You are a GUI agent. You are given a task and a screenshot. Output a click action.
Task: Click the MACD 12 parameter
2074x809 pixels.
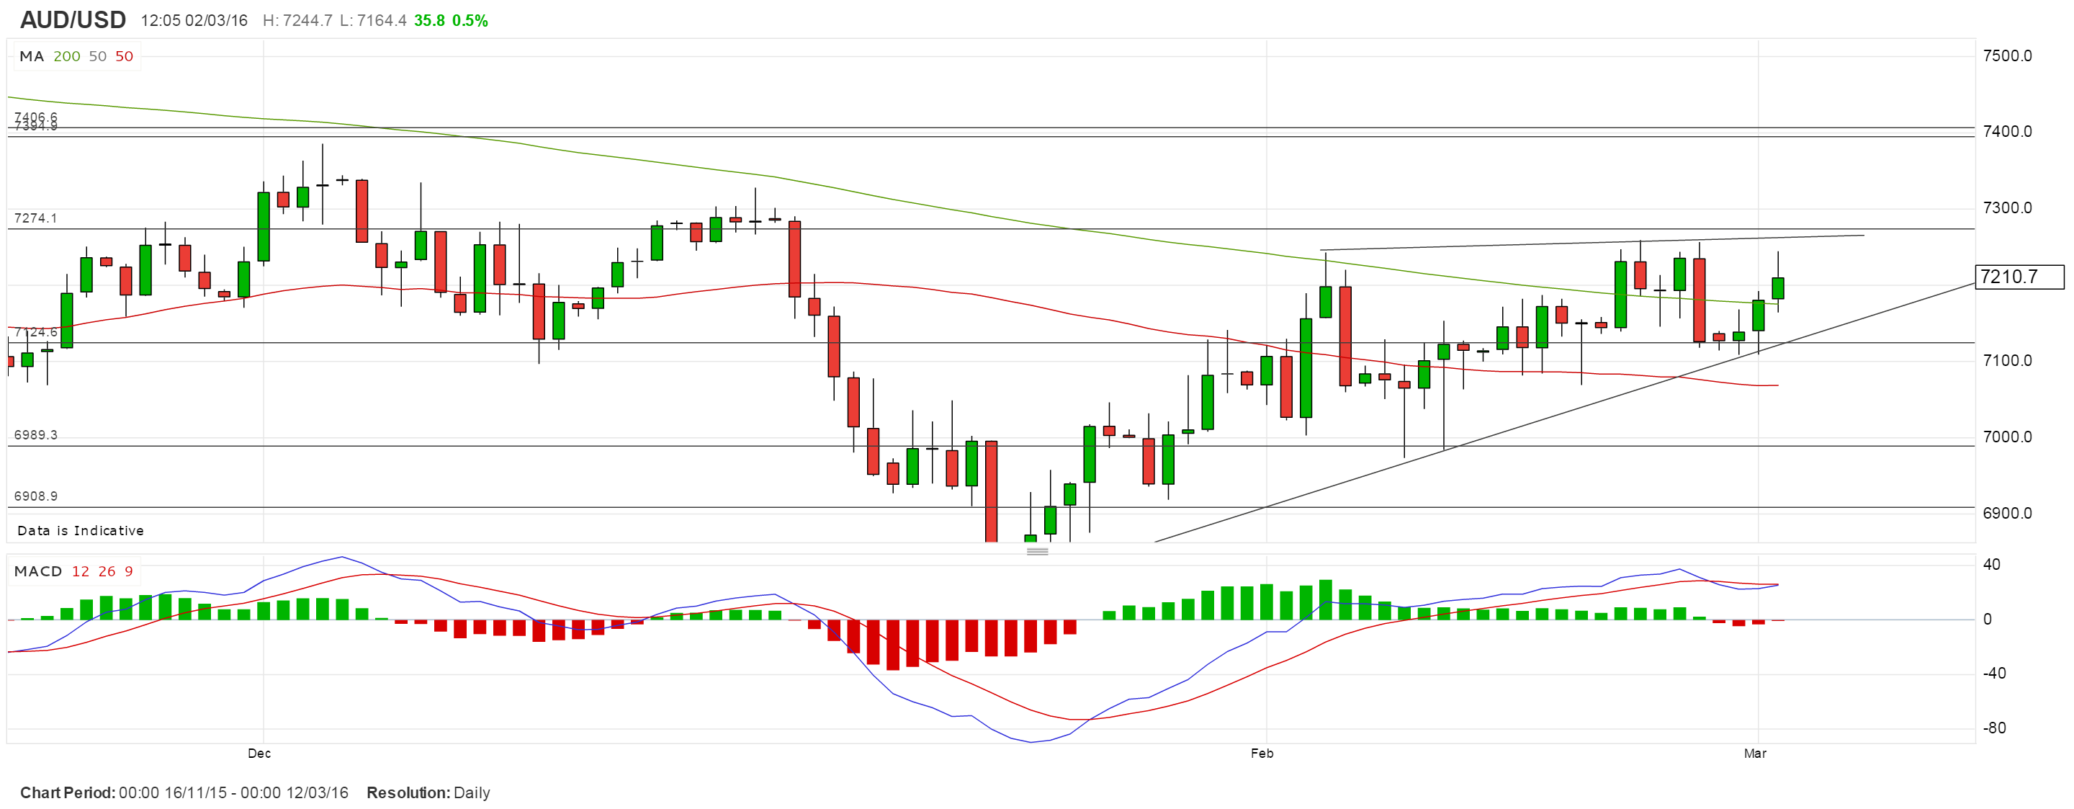[x=81, y=571]
